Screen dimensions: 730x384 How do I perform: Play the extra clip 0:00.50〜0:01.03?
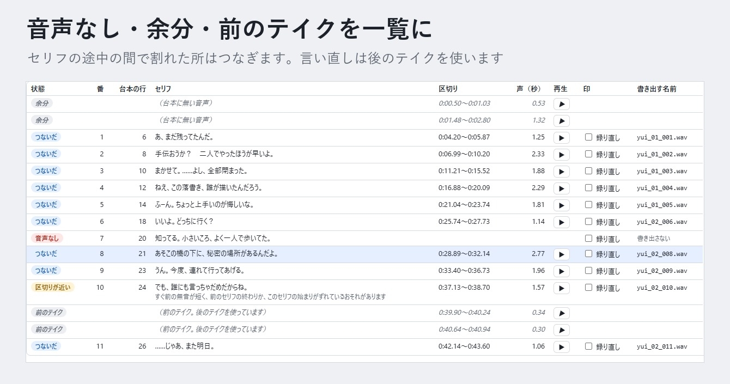561,104
